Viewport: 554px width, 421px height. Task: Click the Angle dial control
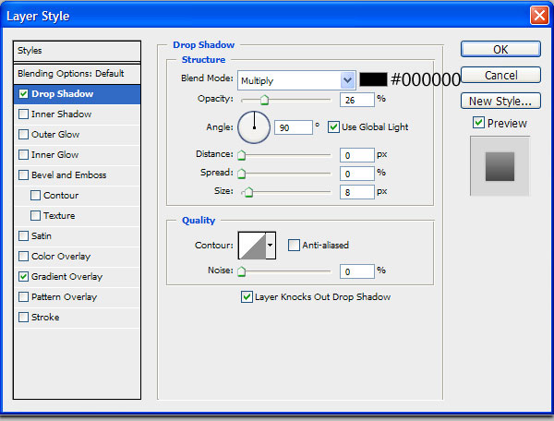(254, 127)
